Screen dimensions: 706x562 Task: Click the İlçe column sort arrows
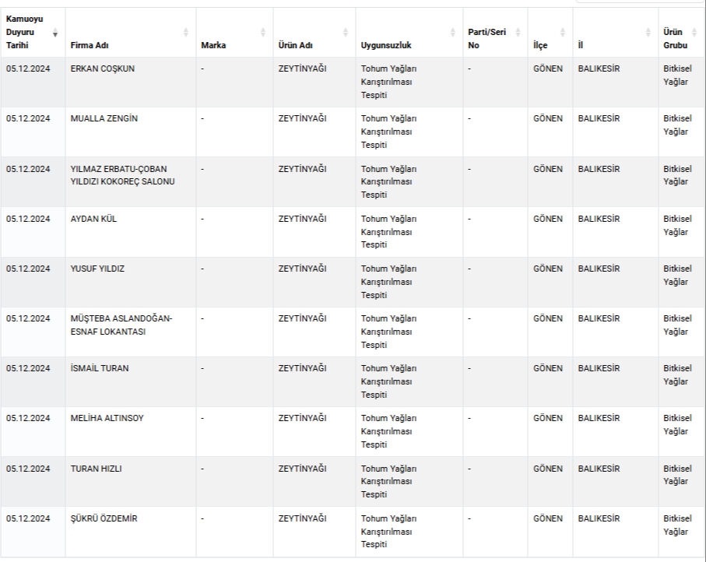click(x=563, y=33)
